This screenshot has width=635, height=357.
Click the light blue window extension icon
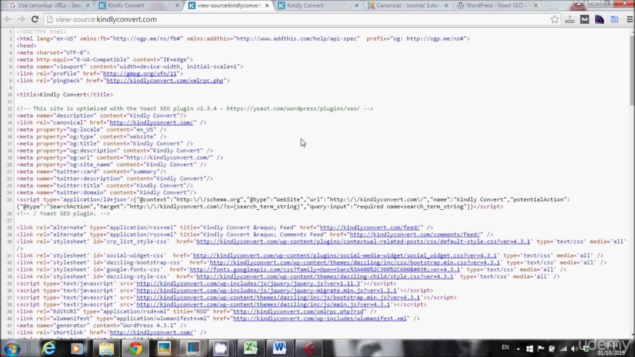click(x=614, y=19)
